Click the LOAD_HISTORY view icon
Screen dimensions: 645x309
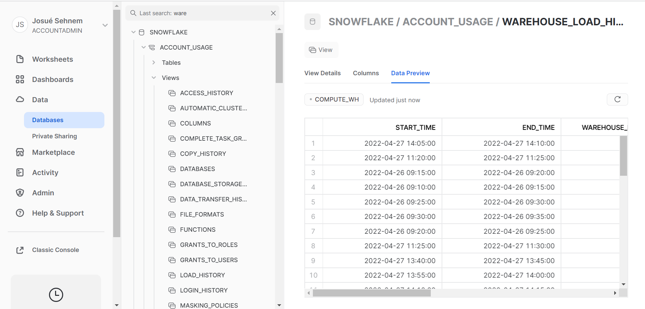coord(172,275)
